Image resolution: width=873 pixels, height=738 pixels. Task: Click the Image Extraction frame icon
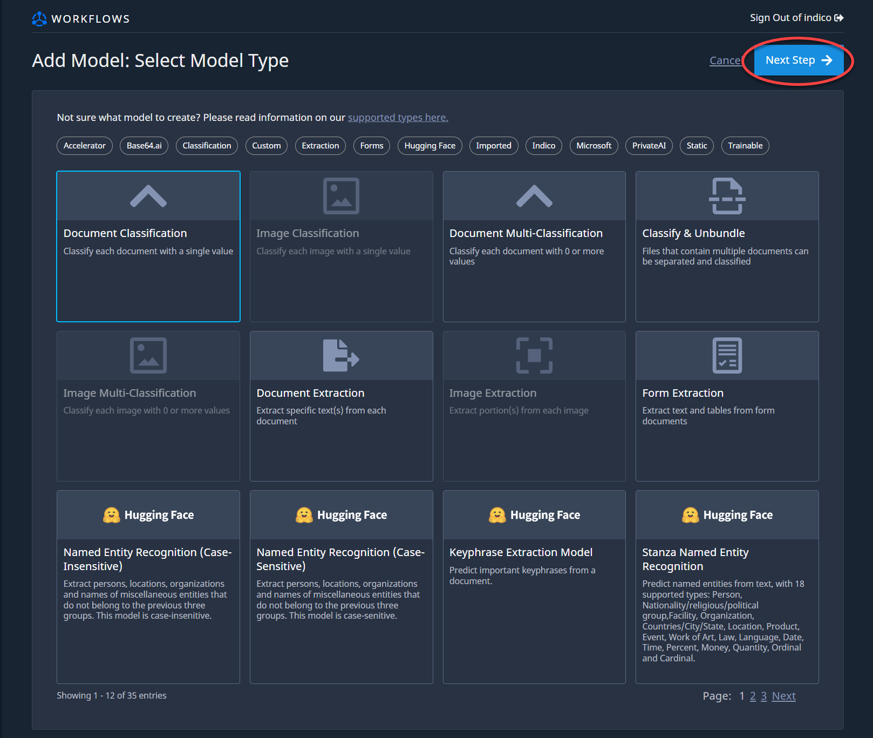(534, 355)
